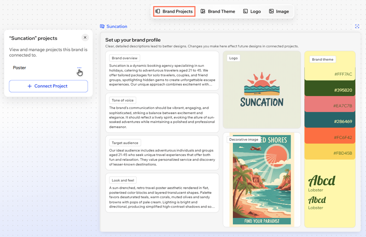This screenshot has height=237, width=366.
Task: Click the Brand Theme palette icon
Action: coord(203,11)
